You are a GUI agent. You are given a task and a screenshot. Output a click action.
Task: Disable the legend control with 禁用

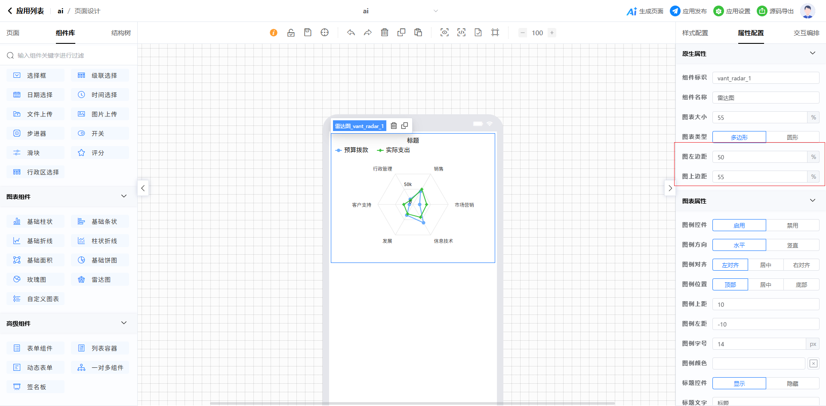792,226
